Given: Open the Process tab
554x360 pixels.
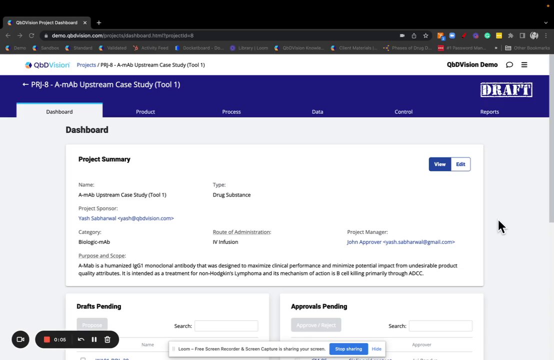Looking at the screenshot, I should (x=231, y=111).
